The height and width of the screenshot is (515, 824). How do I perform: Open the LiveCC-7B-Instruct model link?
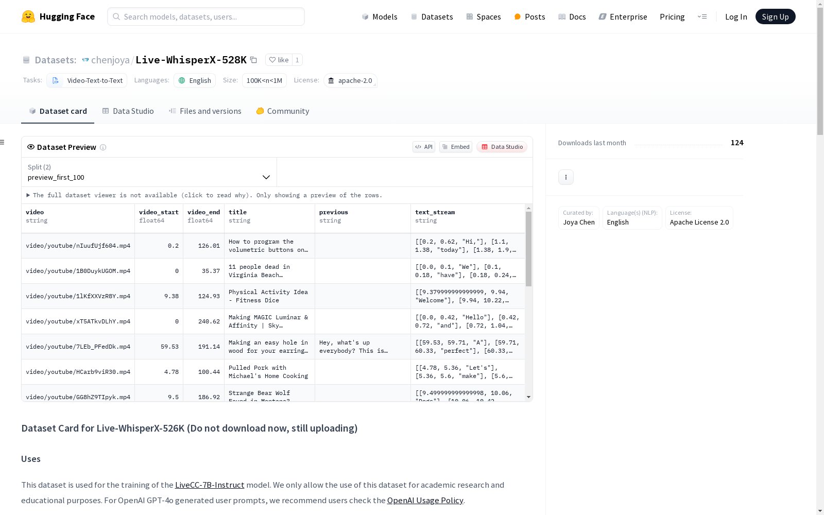pyautogui.click(x=210, y=485)
